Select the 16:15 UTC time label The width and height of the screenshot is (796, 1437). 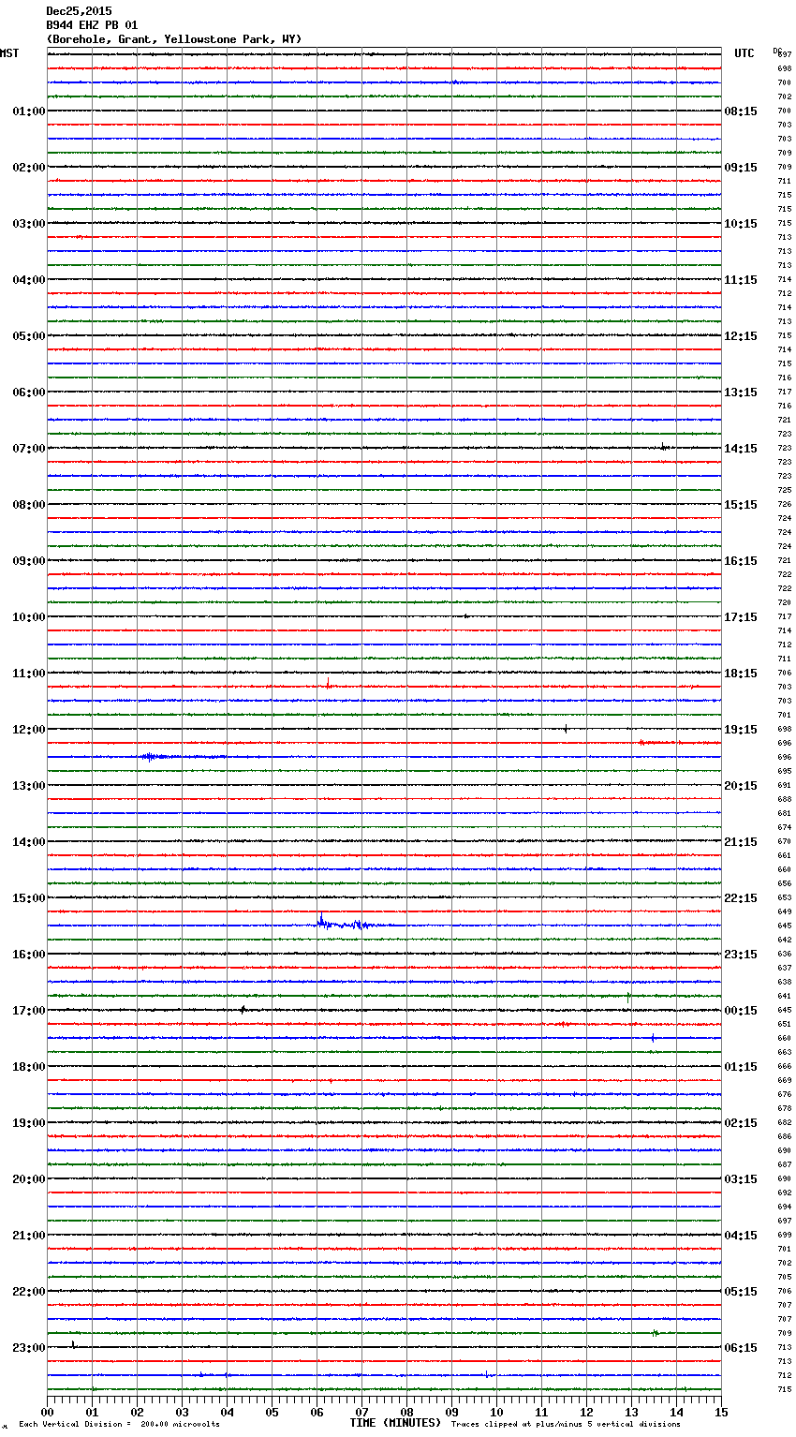click(741, 561)
